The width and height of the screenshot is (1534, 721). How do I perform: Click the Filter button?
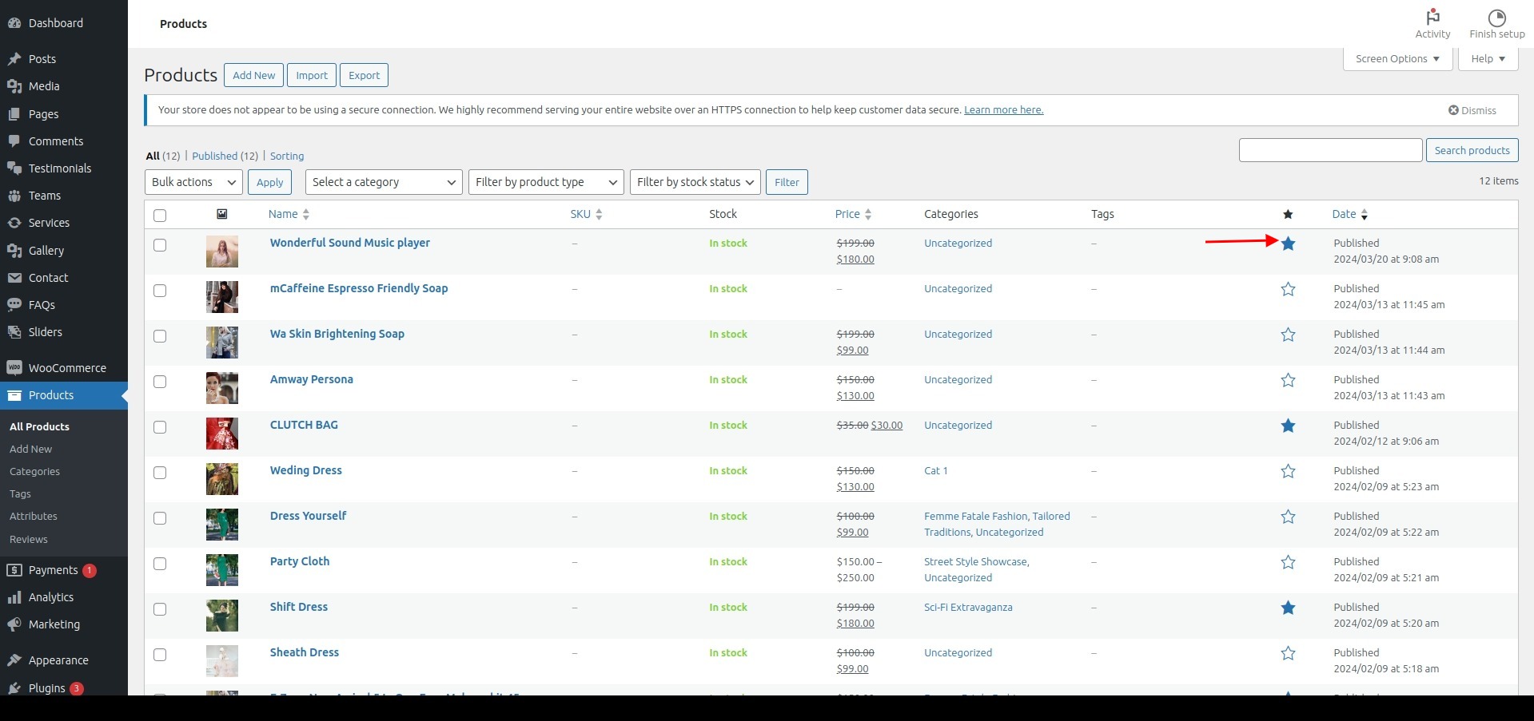coord(787,182)
